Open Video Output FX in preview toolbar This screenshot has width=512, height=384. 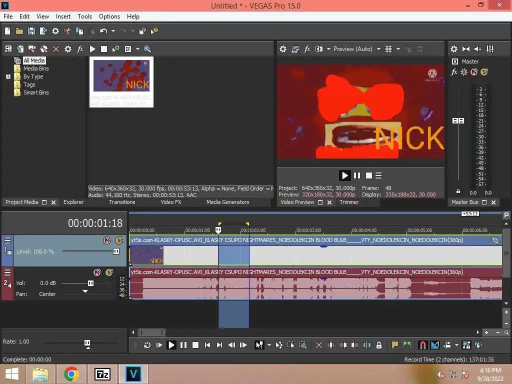pyautogui.click(x=307, y=49)
